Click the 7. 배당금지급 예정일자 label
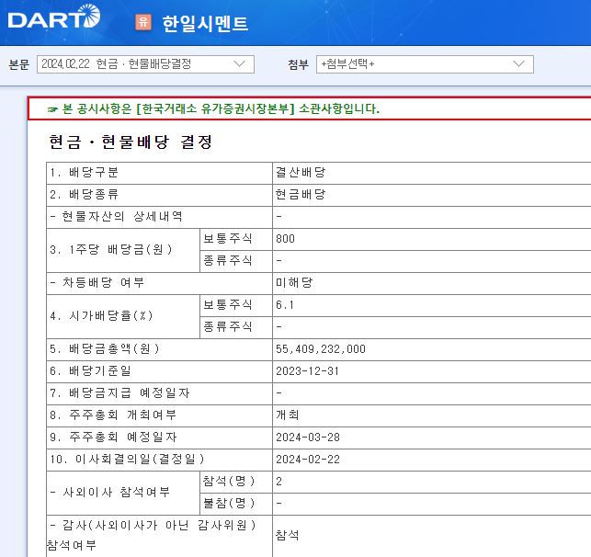The image size is (591, 557). pyautogui.click(x=119, y=393)
